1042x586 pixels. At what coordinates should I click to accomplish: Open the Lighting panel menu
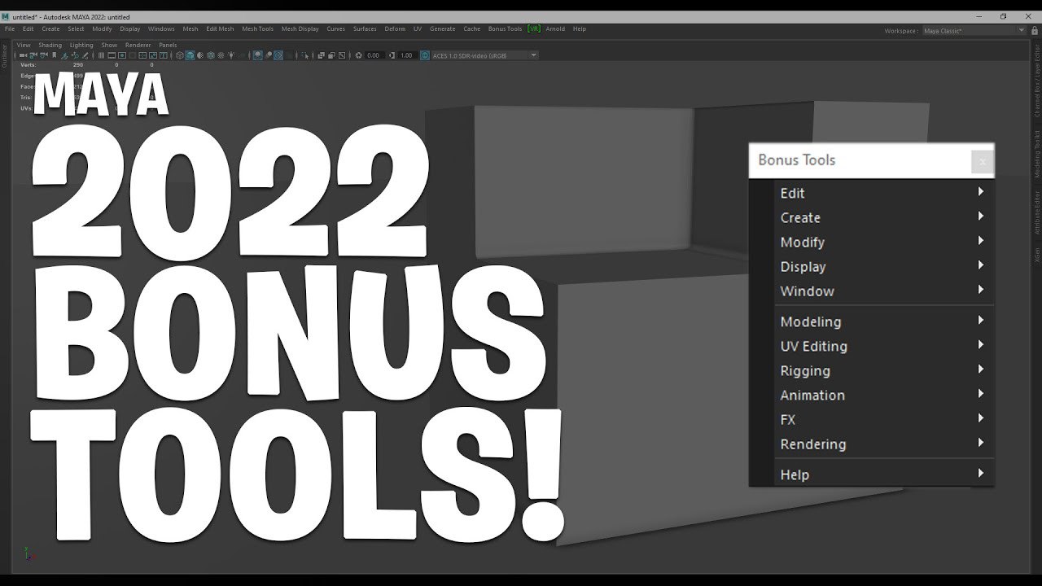point(81,45)
